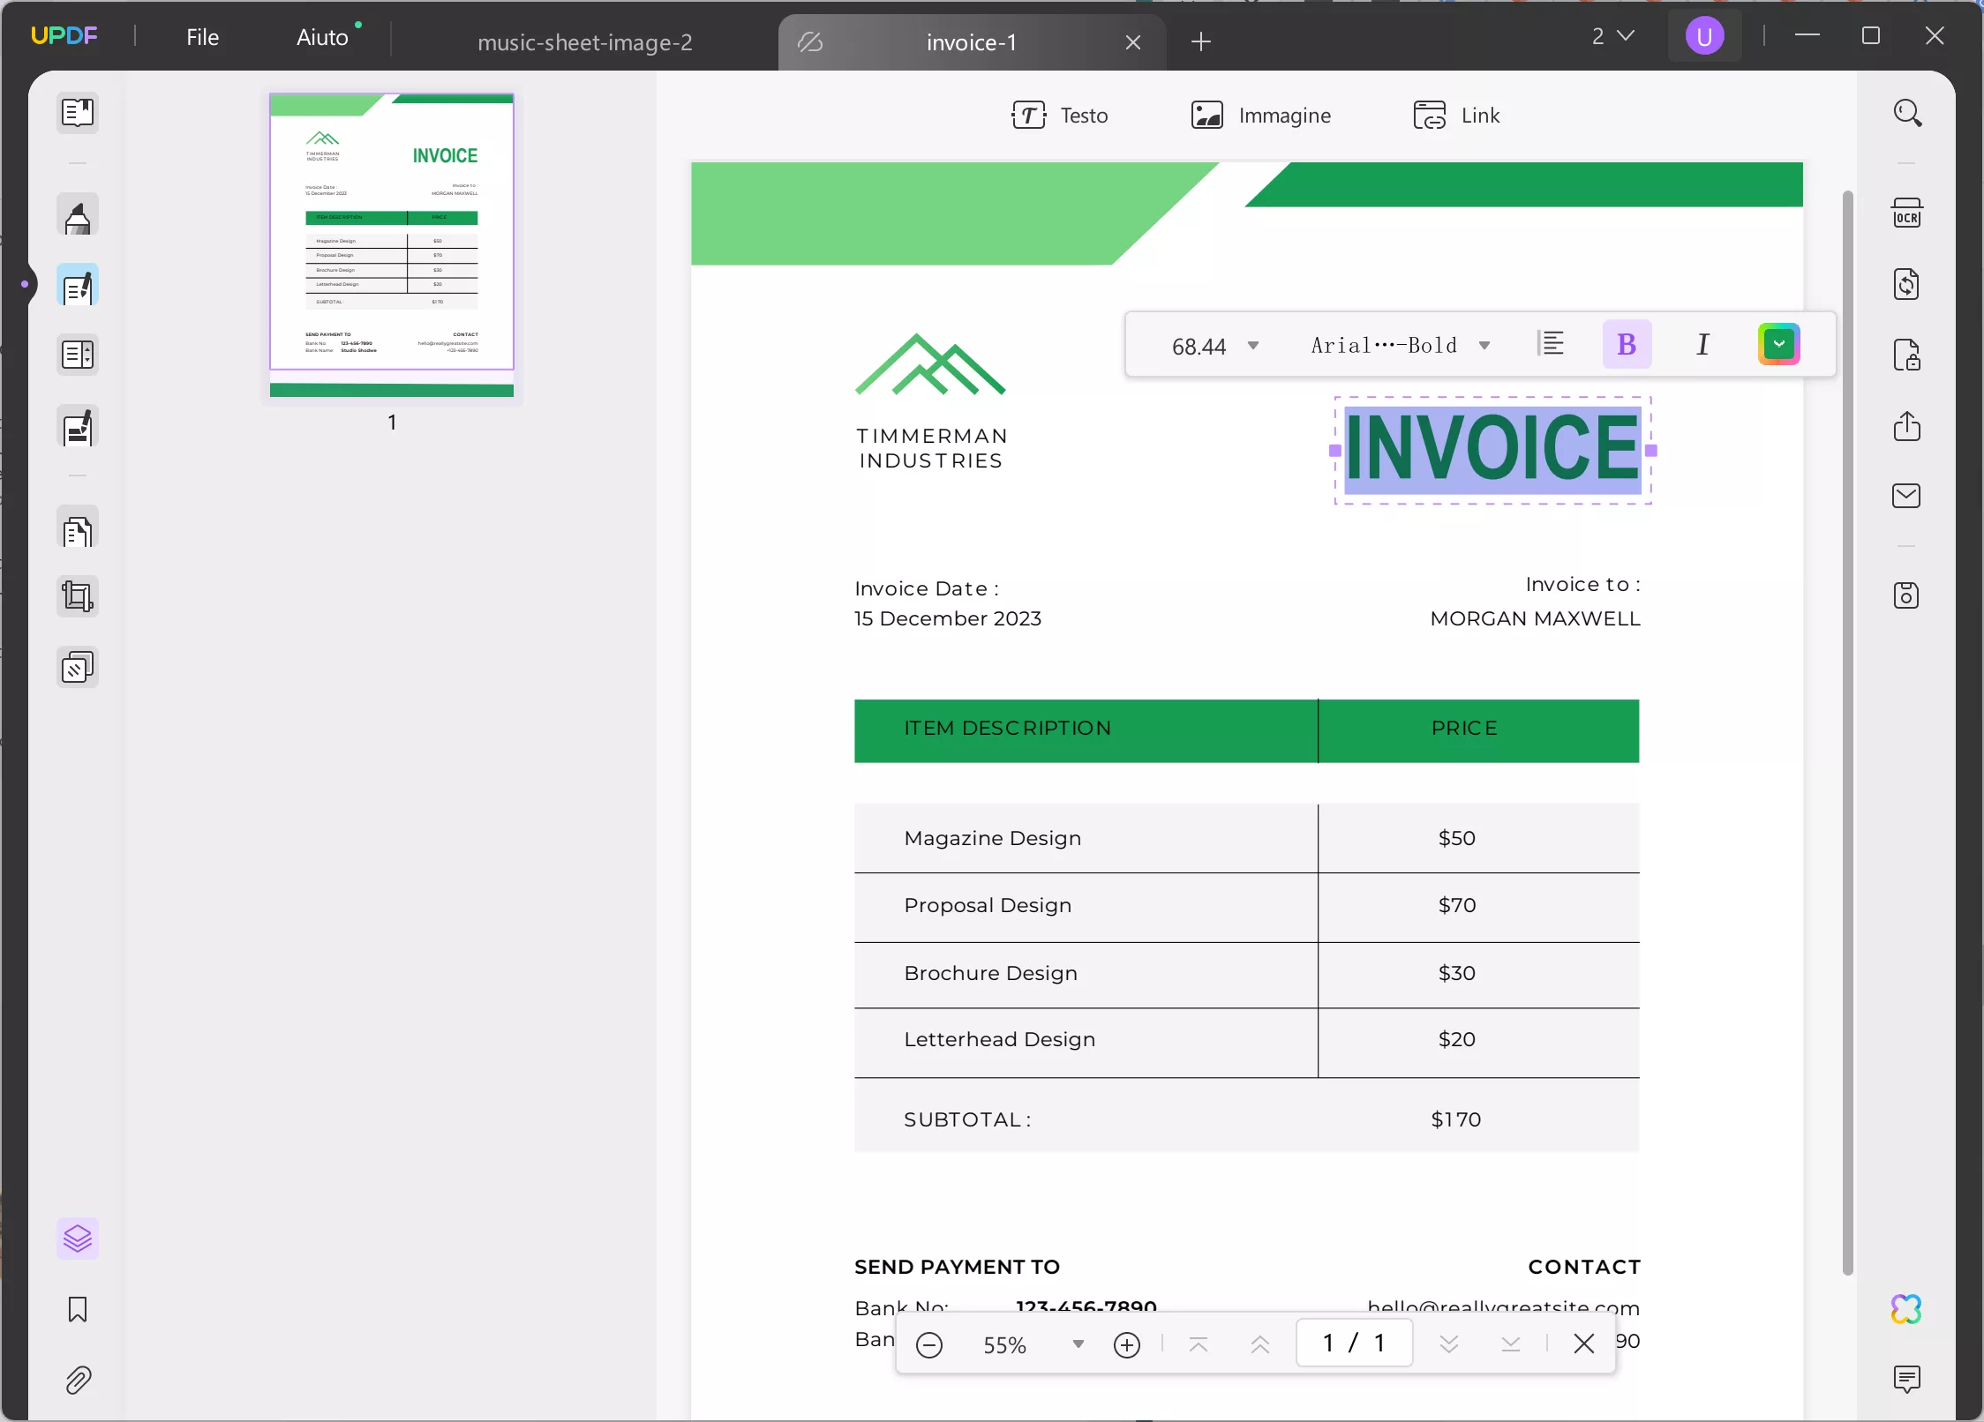Click the Search magnifier icon
This screenshot has height=1422, width=1984.
[1907, 113]
